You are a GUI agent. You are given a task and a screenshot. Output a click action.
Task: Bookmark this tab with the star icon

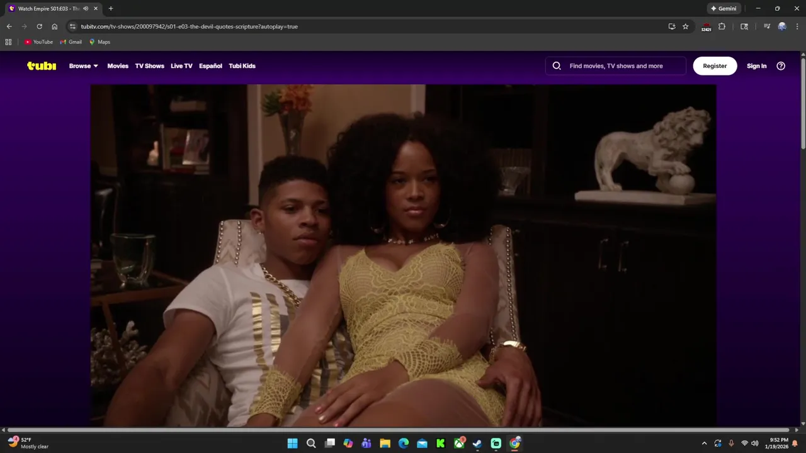coord(686,26)
